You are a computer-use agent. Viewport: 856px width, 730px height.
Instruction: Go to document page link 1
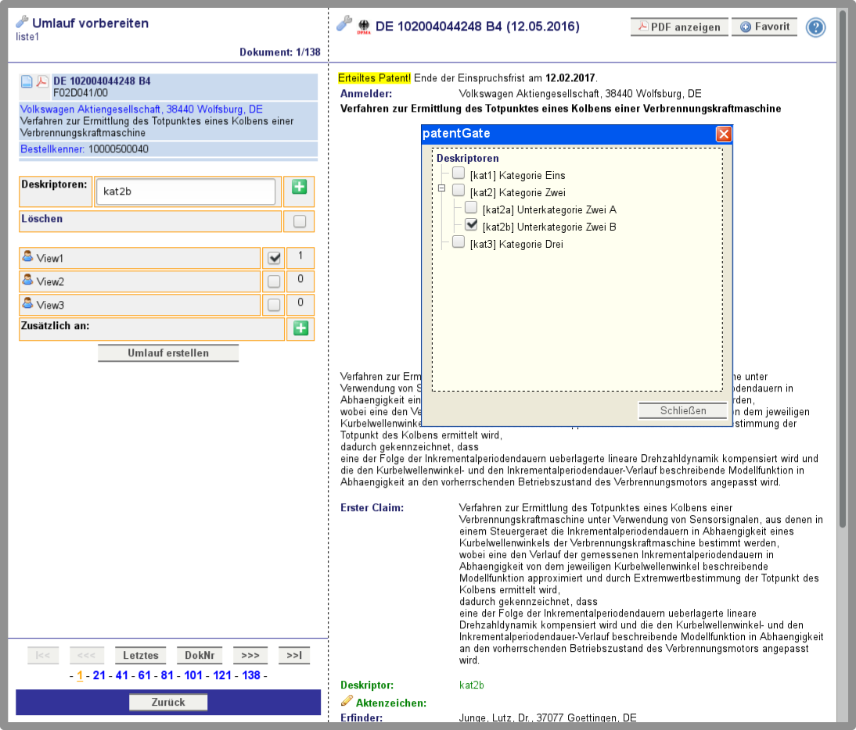pyautogui.click(x=80, y=675)
